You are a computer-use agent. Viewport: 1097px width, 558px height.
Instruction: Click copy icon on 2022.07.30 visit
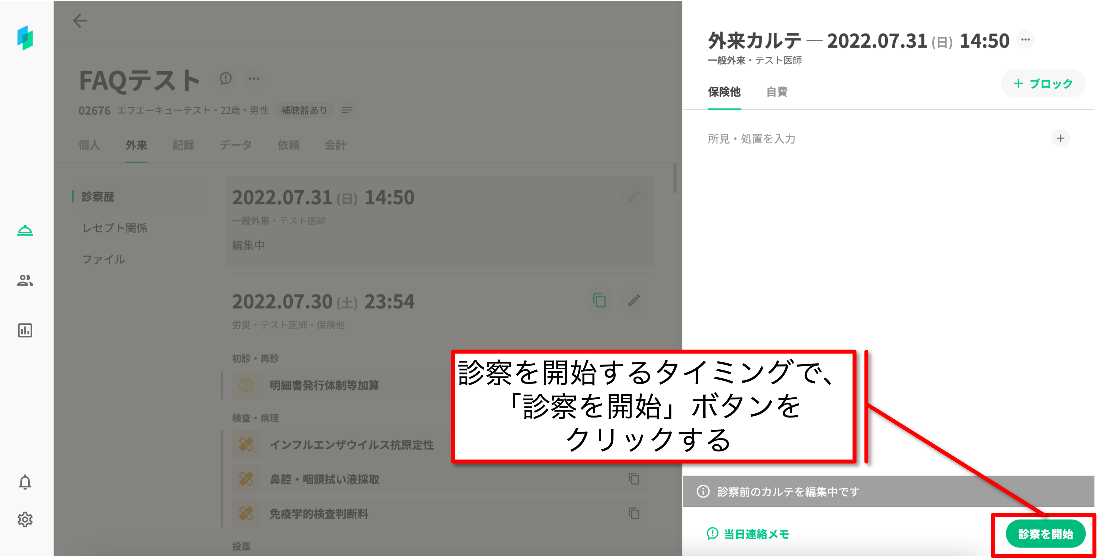tap(599, 300)
